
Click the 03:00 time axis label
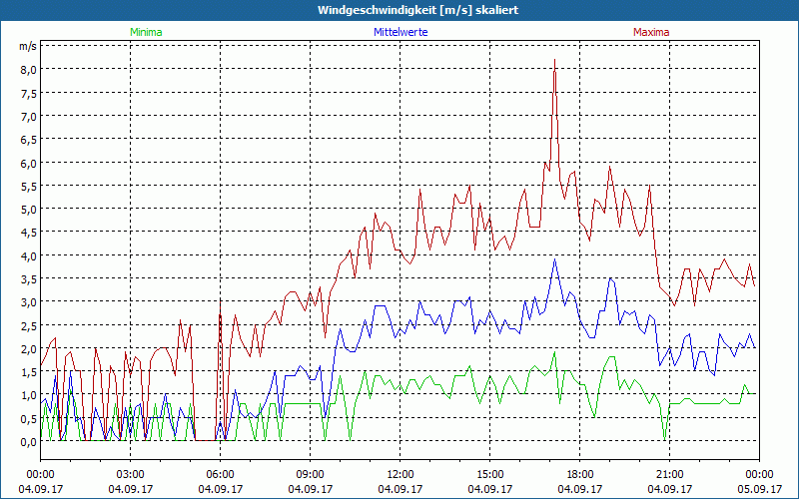[x=131, y=475]
